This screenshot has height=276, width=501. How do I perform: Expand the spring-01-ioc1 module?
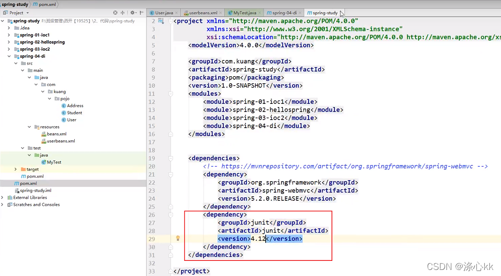tap(9, 35)
